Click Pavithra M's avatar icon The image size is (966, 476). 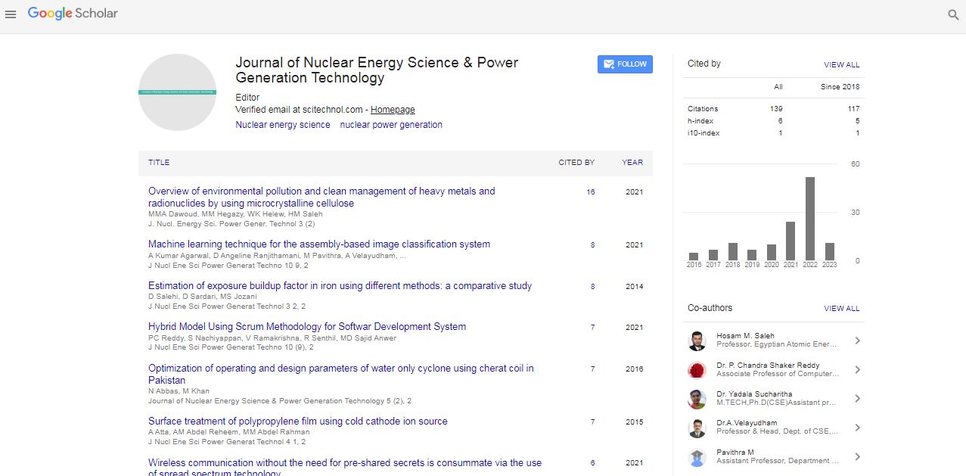(697, 457)
